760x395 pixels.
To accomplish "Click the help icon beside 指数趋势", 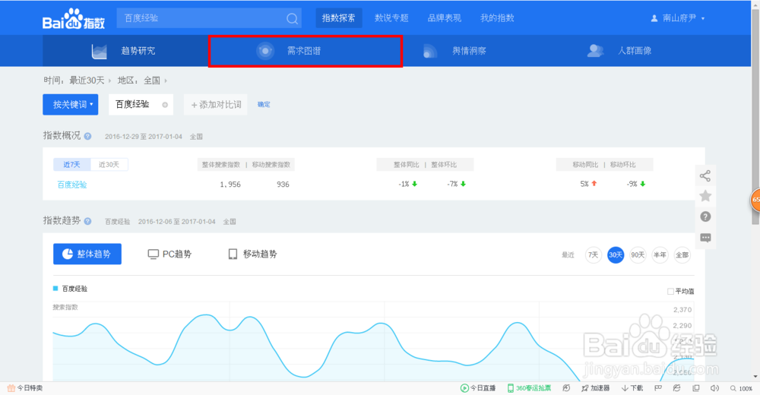I will point(87,221).
